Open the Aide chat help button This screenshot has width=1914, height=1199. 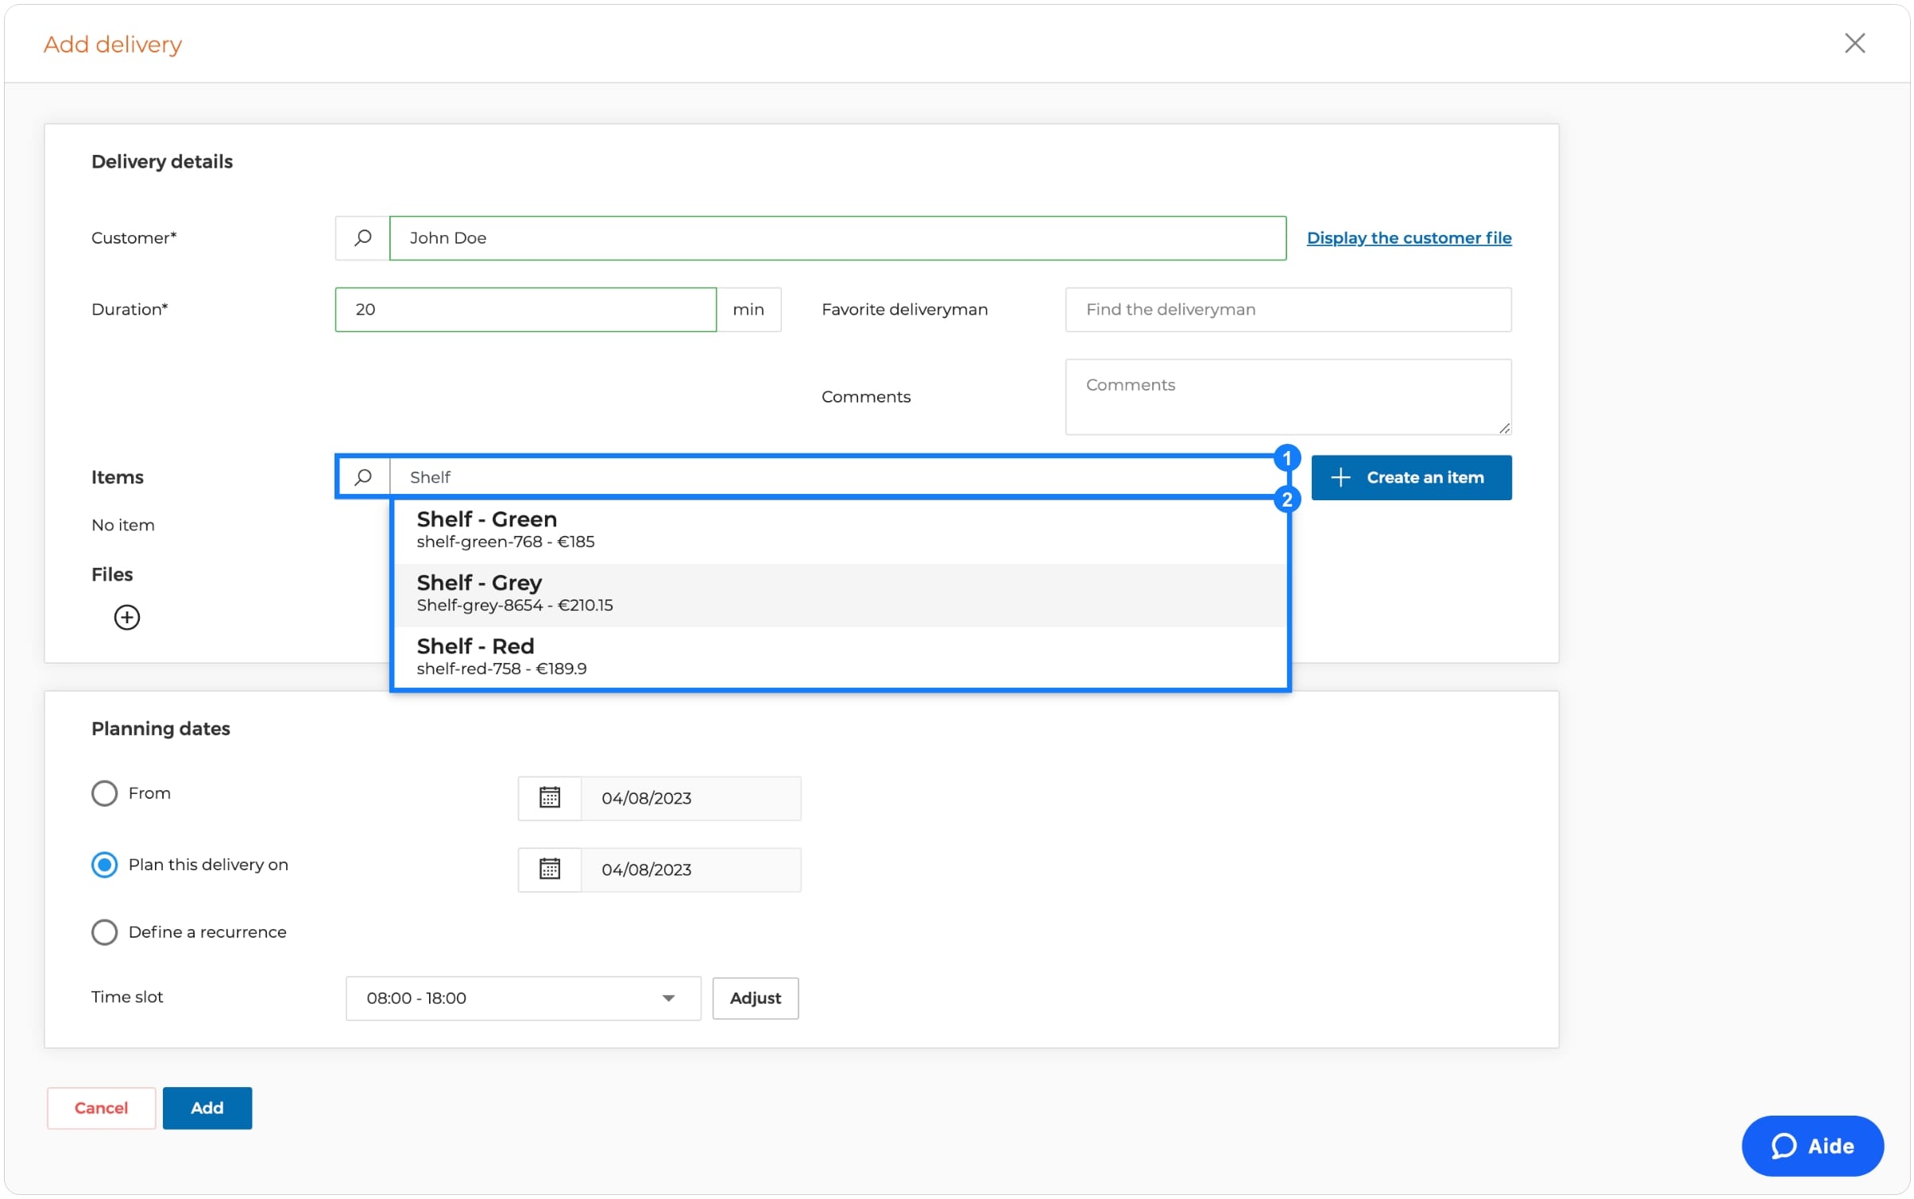[1812, 1144]
